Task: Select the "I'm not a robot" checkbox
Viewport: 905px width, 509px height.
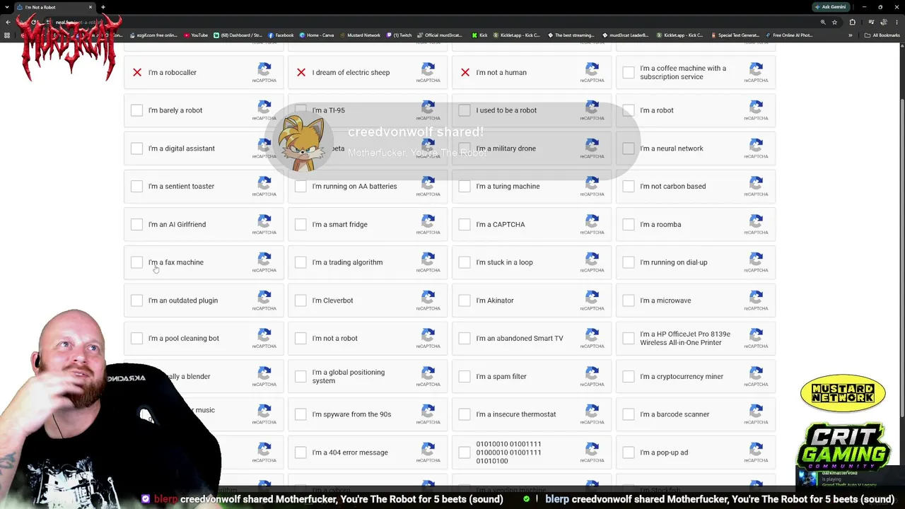Action: pyautogui.click(x=301, y=339)
